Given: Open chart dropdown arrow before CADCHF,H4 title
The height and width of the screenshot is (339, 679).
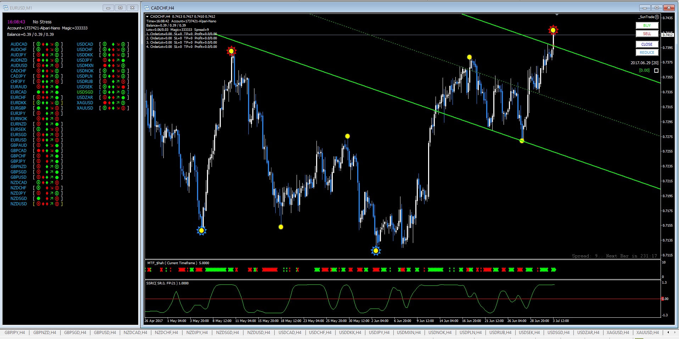Looking at the screenshot, I should click(147, 16).
